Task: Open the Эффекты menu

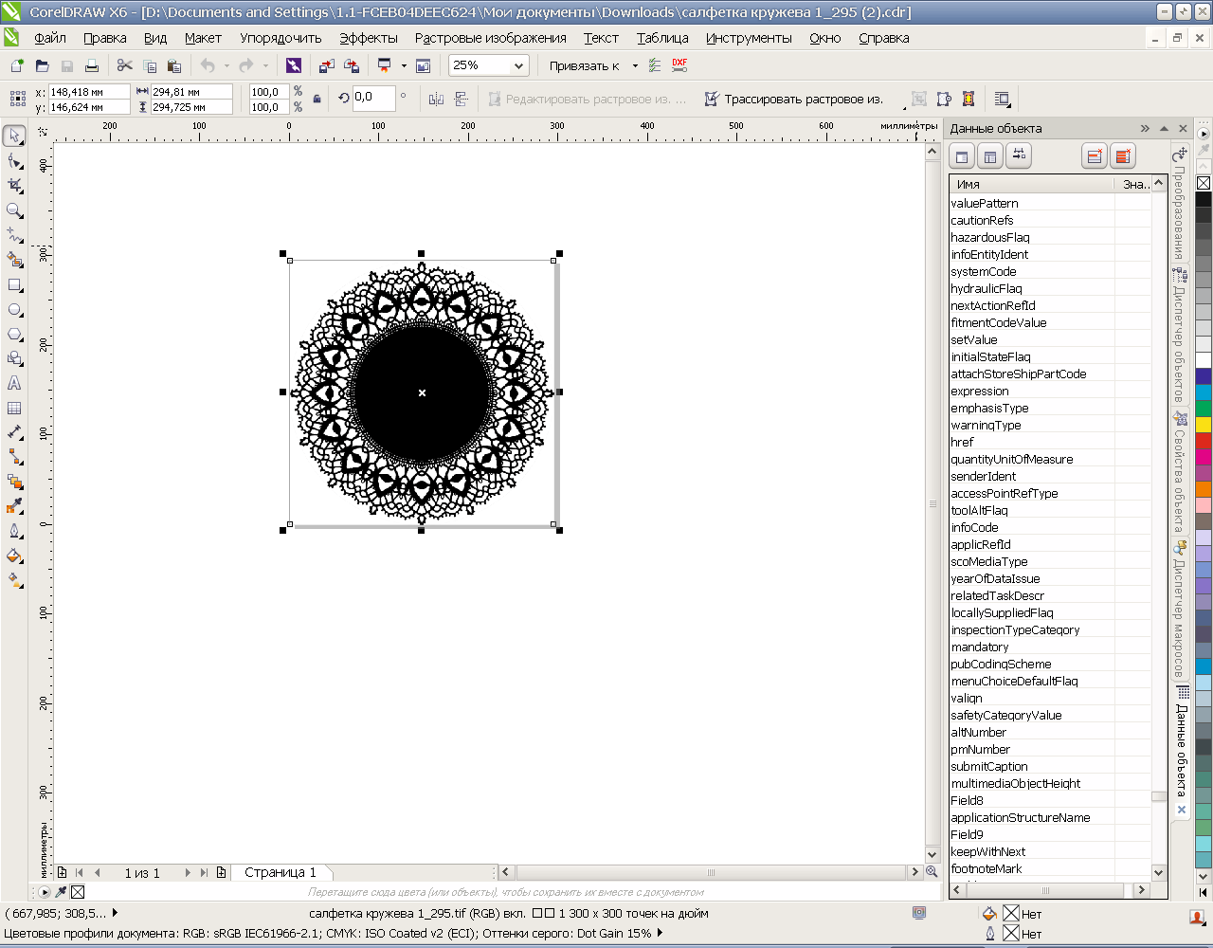Action: pos(368,38)
